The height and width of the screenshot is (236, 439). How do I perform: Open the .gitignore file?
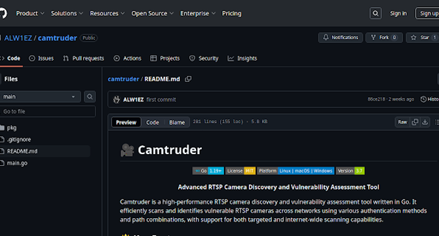click(19, 140)
